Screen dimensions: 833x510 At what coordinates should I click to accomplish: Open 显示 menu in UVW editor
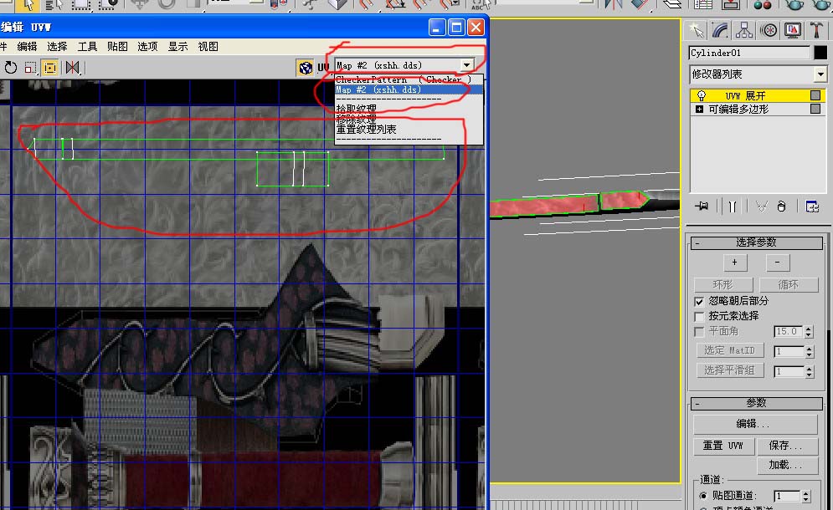(178, 47)
